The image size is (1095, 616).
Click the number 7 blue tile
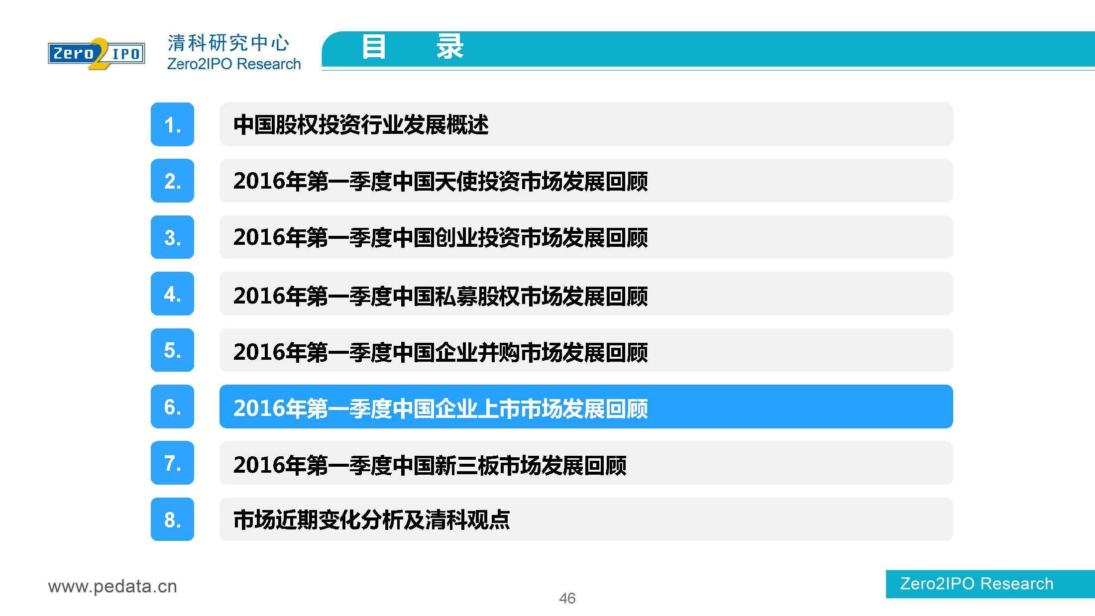(172, 463)
